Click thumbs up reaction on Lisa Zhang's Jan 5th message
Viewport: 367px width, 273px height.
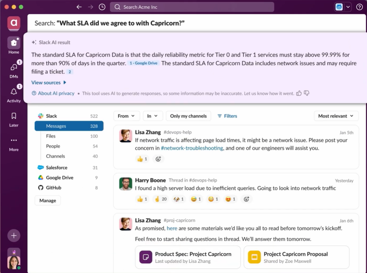[x=142, y=159]
